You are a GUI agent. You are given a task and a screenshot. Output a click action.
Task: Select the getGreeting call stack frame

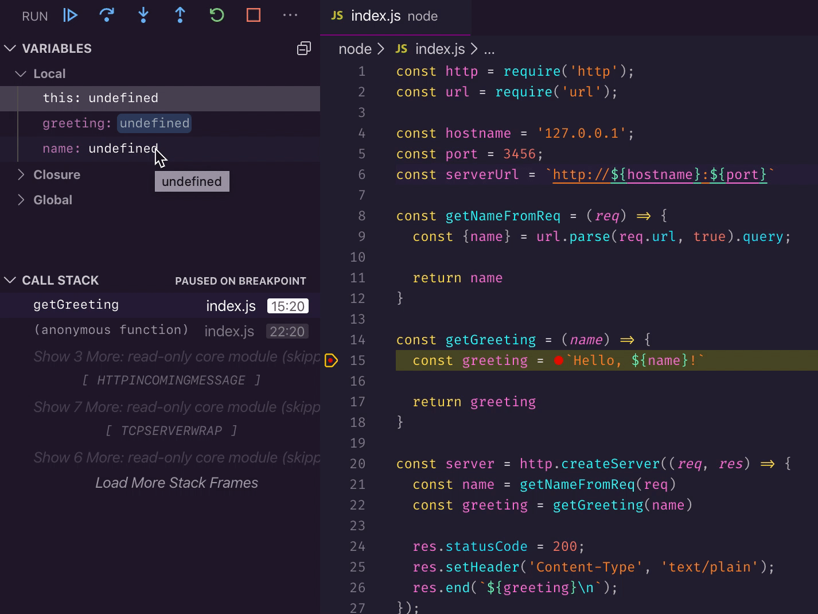[x=76, y=305]
